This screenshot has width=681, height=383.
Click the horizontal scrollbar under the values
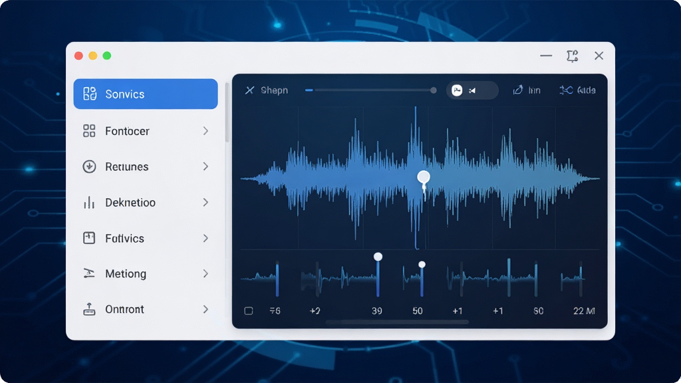[397, 322]
